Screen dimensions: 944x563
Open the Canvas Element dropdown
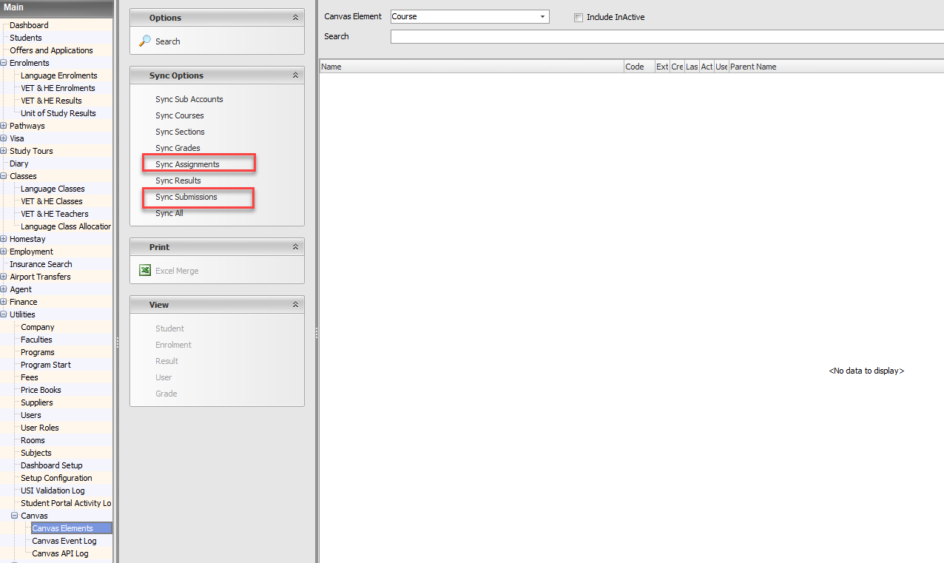(542, 17)
